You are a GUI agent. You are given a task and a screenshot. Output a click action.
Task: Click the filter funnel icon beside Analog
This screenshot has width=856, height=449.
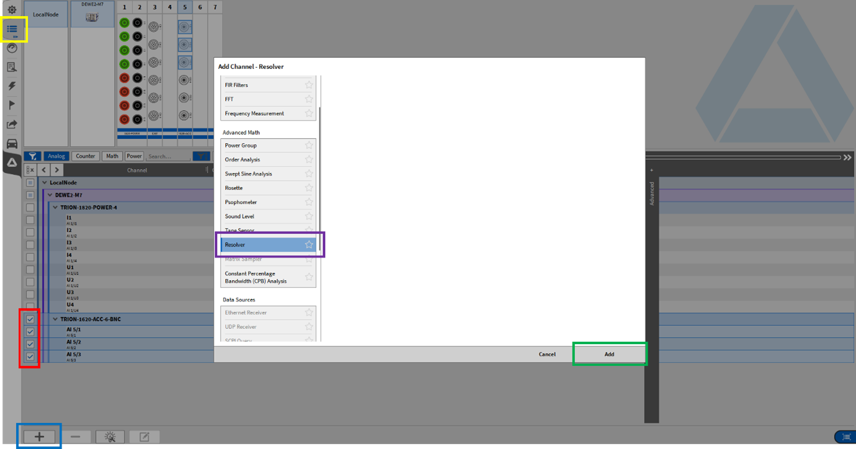[x=33, y=156]
